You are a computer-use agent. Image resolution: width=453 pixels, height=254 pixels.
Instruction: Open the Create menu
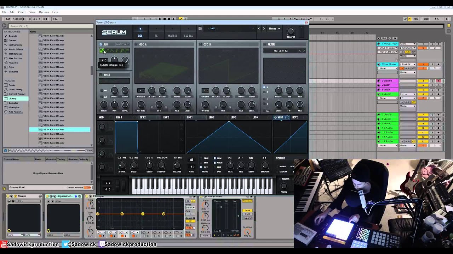click(x=22, y=12)
